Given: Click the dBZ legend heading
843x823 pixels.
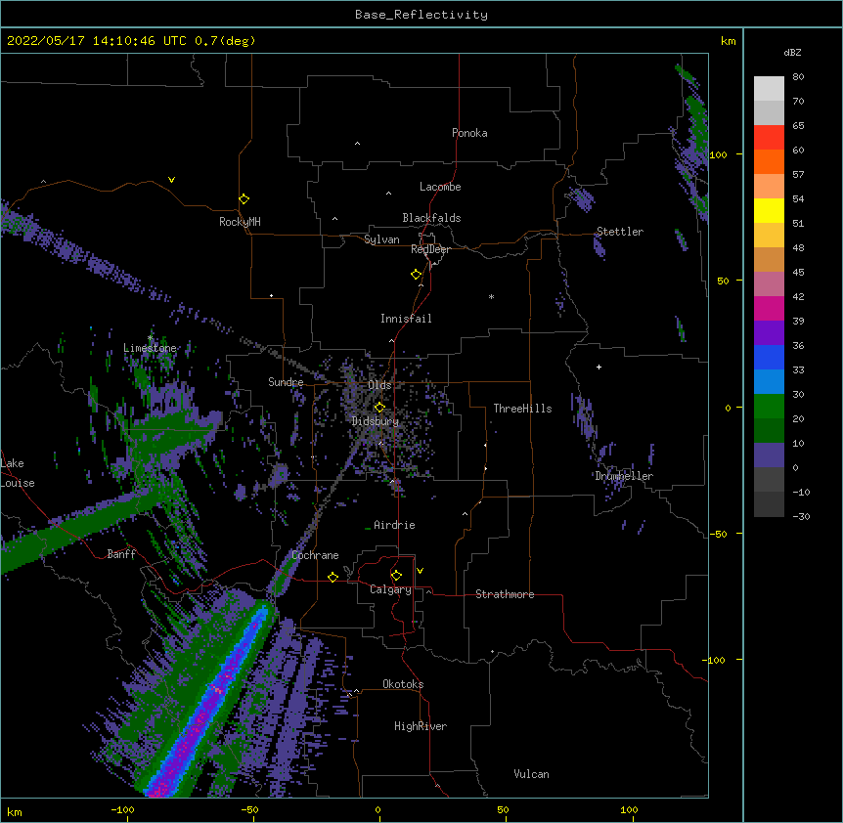Looking at the screenshot, I should [792, 52].
